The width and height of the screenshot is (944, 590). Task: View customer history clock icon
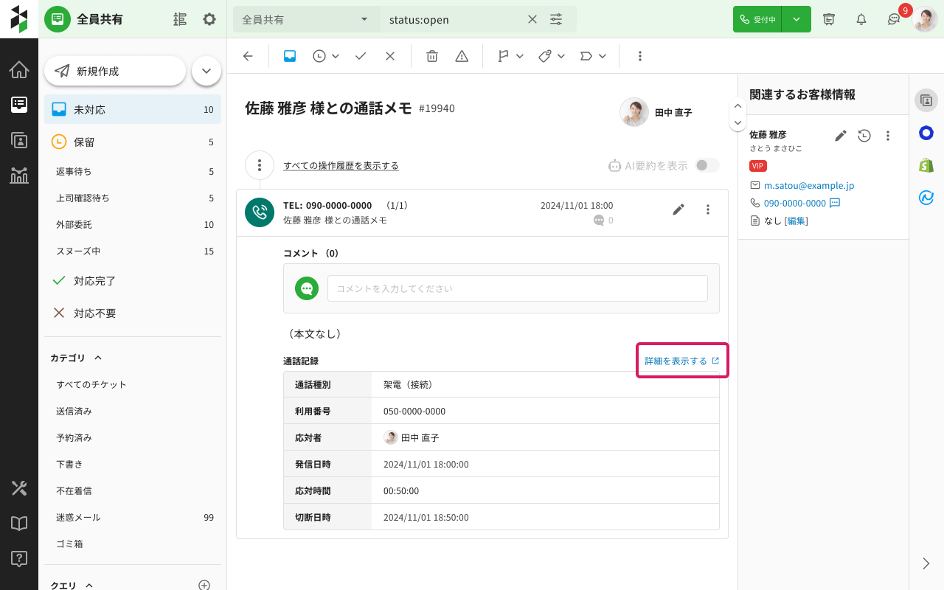864,136
